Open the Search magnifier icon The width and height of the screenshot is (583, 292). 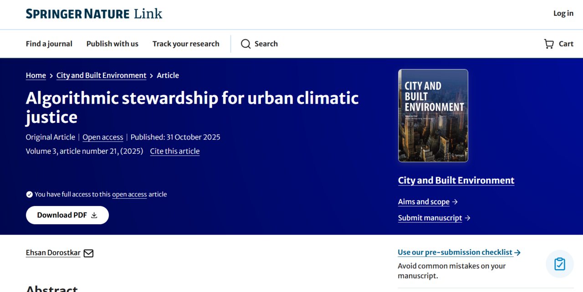coord(245,44)
